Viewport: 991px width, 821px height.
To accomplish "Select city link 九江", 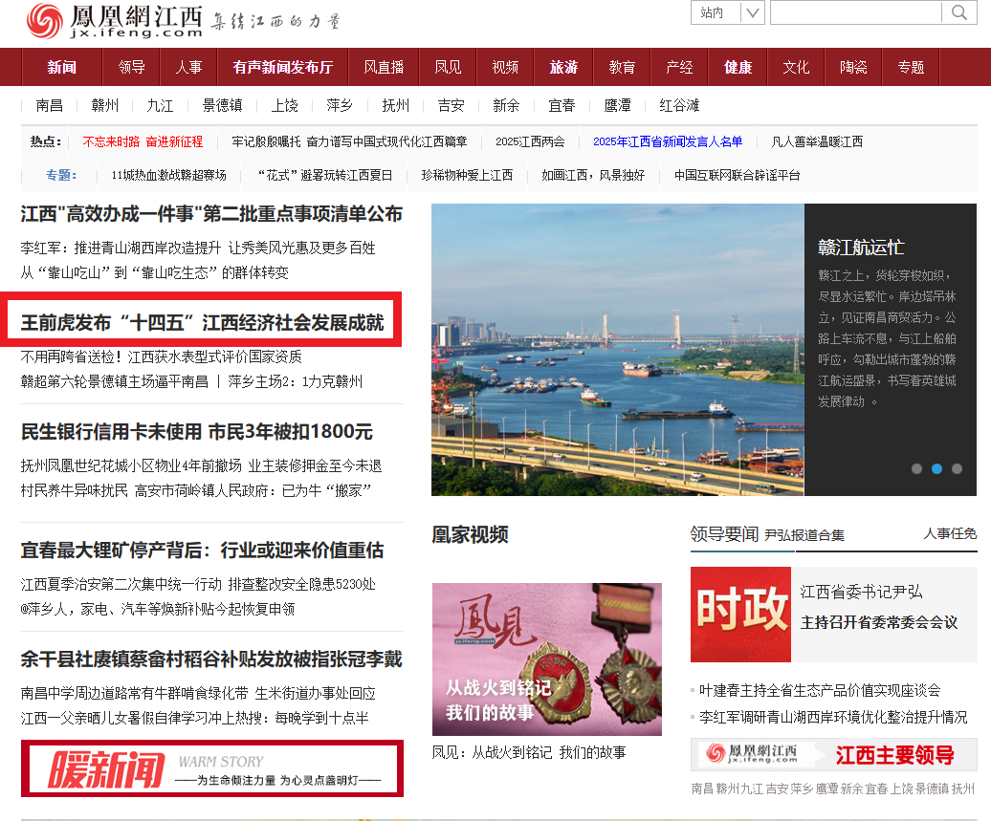I will point(160,105).
